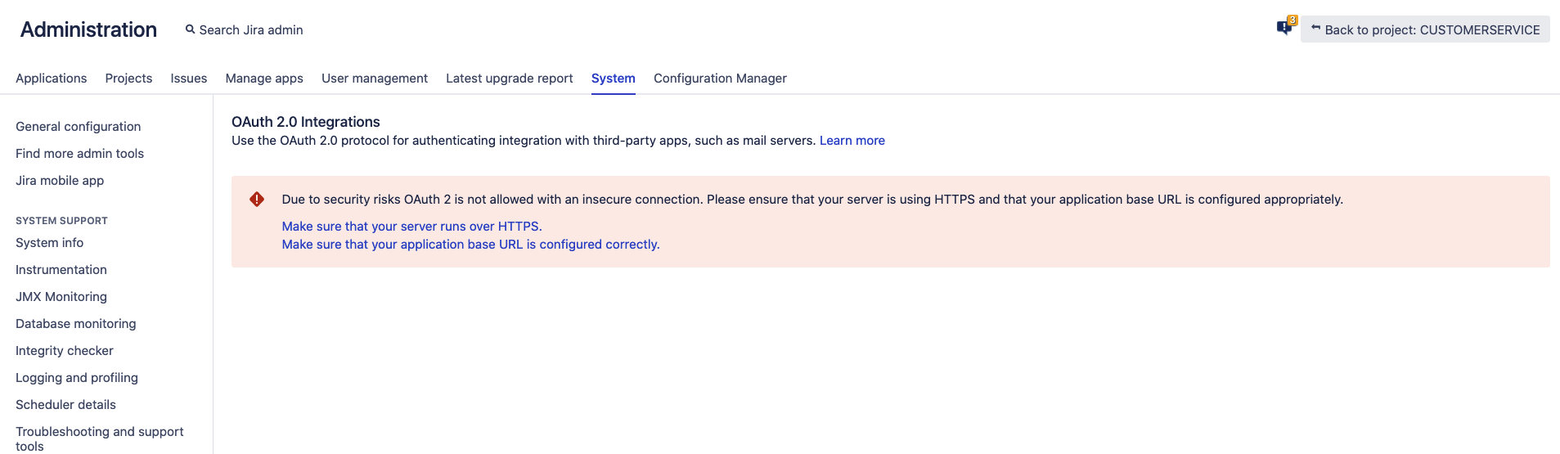This screenshot has width=1560, height=454.
Task: Open System info page
Action: pos(49,242)
